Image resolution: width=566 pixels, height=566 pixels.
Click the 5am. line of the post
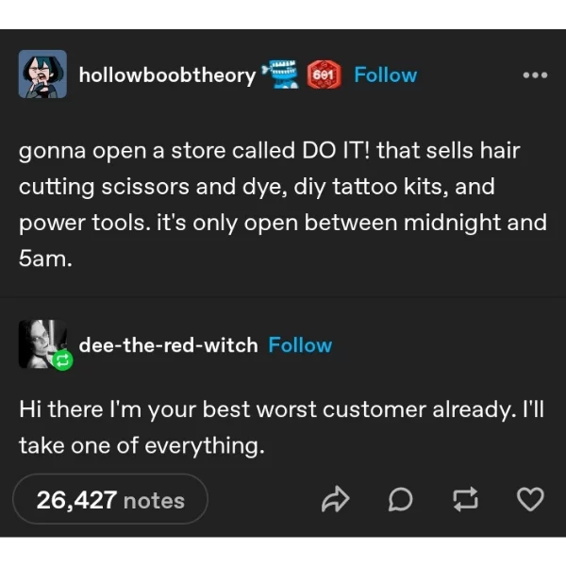[x=45, y=258]
